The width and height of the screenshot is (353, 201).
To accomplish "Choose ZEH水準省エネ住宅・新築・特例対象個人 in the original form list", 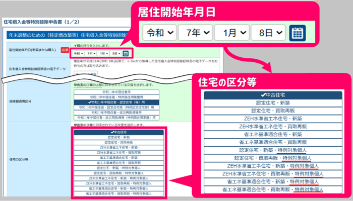I will tap(119, 178).
